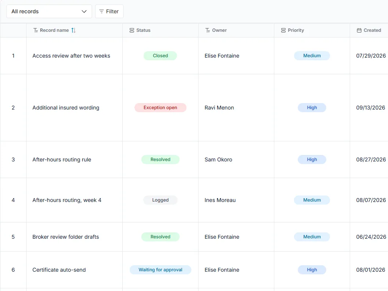The image size is (388, 291).
Task: Click Medium priority badge in row 1
Action: coord(312,56)
